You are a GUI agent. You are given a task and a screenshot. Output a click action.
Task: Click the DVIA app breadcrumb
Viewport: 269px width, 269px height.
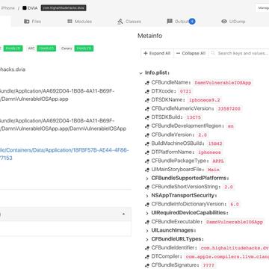tap(30, 8)
